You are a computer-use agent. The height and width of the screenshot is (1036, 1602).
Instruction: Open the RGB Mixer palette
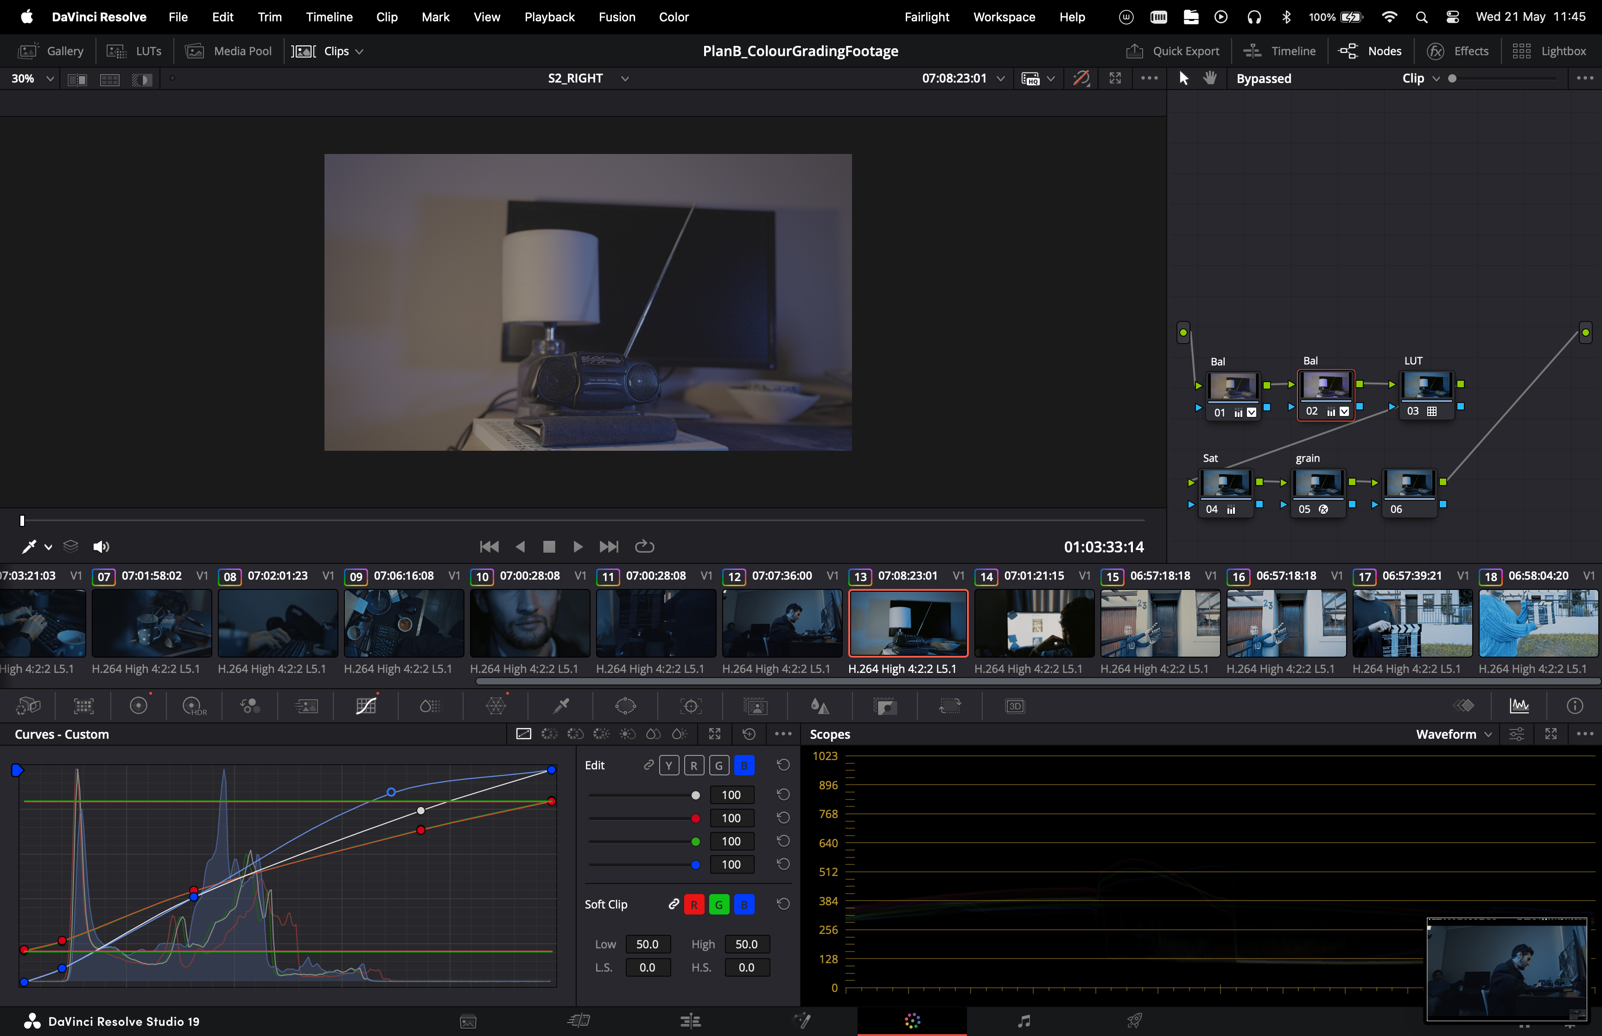(250, 706)
